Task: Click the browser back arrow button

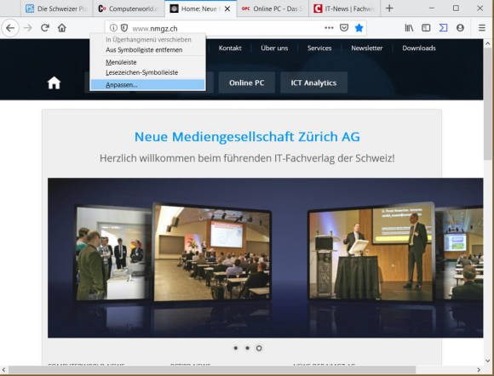Action: pos(10,28)
